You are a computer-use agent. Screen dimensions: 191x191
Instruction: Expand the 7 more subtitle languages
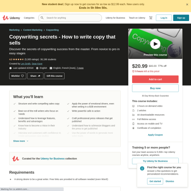click(x=80, y=68)
